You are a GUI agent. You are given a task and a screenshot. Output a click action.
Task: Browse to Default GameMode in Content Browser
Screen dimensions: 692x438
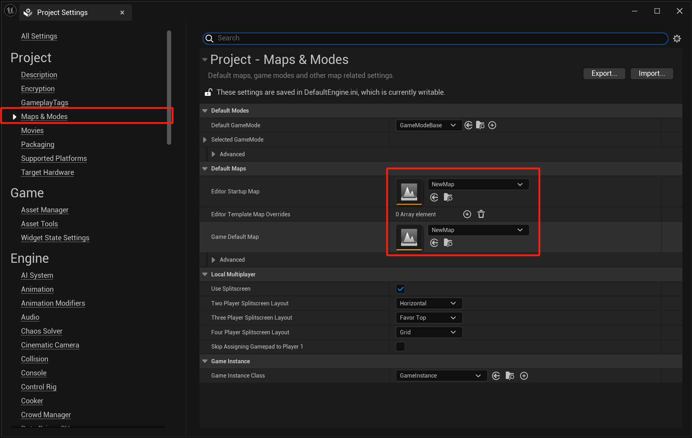tap(480, 125)
